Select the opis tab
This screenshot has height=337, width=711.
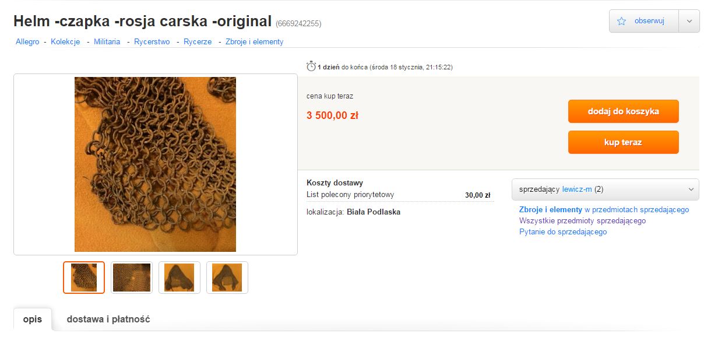pyautogui.click(x=33, y=320)
